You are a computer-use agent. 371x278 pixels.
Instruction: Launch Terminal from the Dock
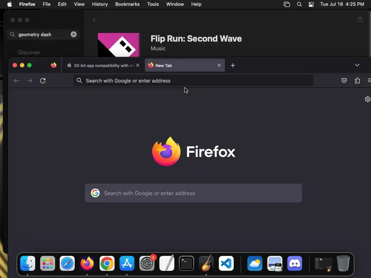tap(187, 264)
